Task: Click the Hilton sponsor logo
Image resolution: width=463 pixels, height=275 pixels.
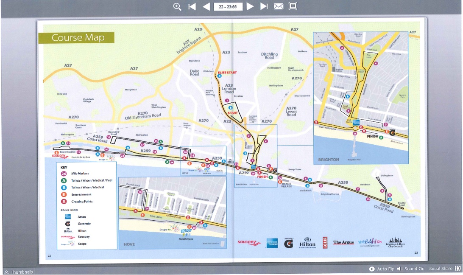Action: point(307,243)
